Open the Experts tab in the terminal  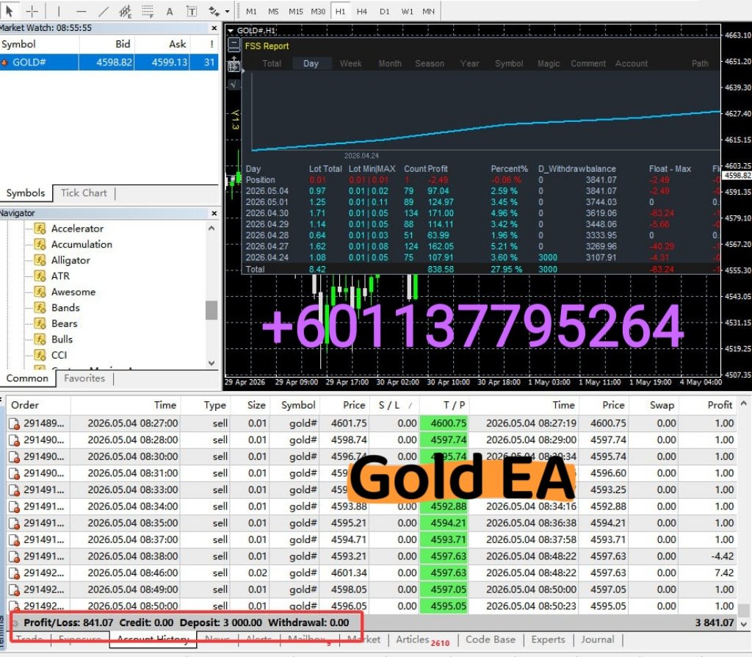(548, 639)
